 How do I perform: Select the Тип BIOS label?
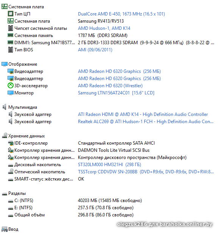point(24,49)
